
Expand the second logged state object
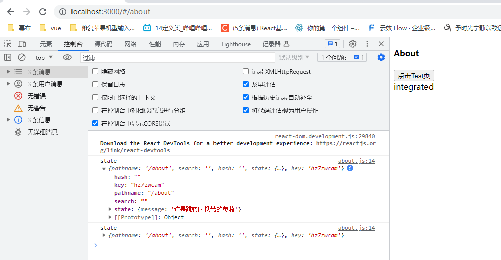[104, 235]
